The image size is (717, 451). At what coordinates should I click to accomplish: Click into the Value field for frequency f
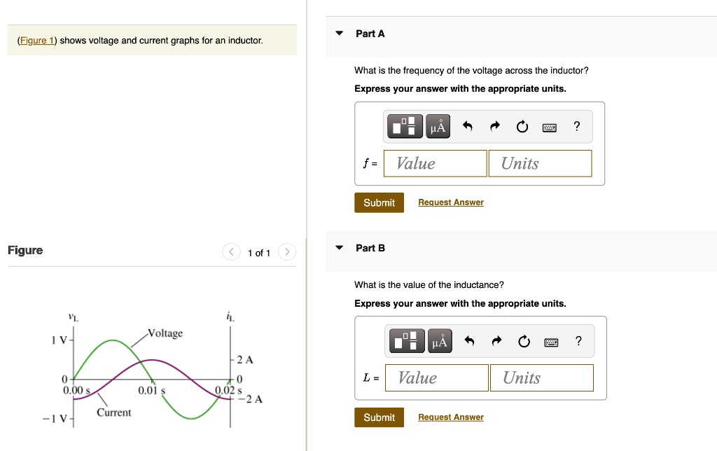tap(434, 163)
